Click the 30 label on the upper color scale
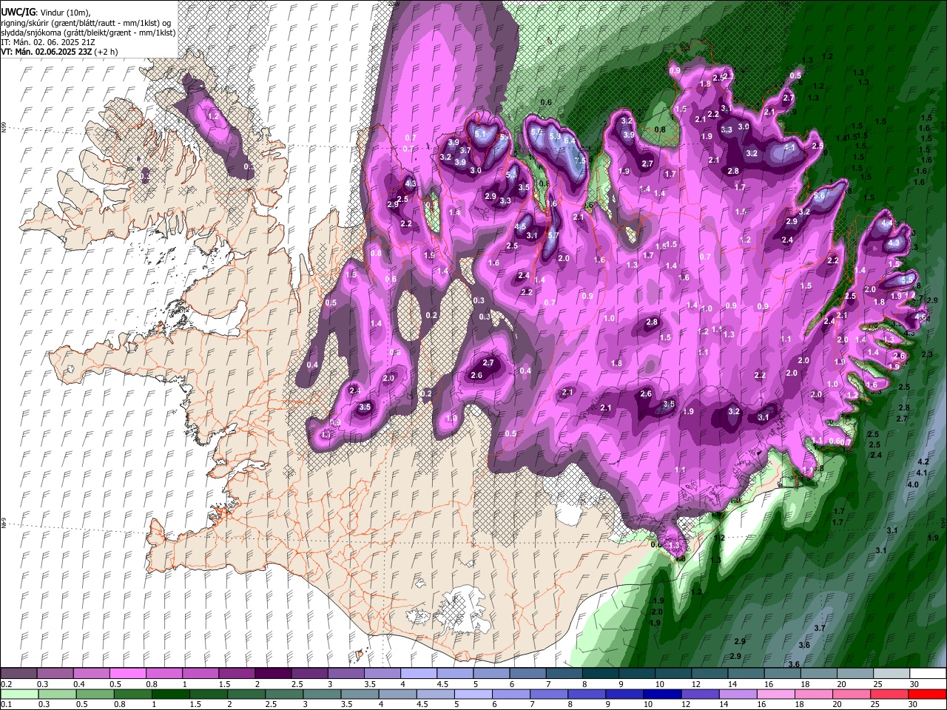947x710 pixels. click(914, 684)
